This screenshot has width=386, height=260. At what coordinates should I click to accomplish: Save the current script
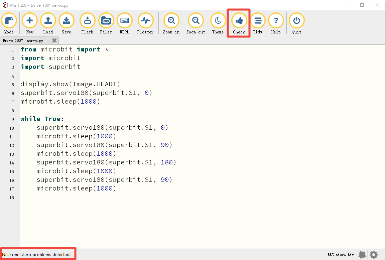tap(67, 24)
